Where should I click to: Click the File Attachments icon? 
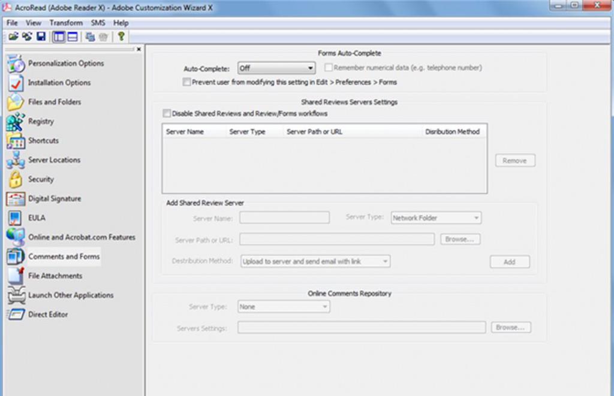[16, 276]
